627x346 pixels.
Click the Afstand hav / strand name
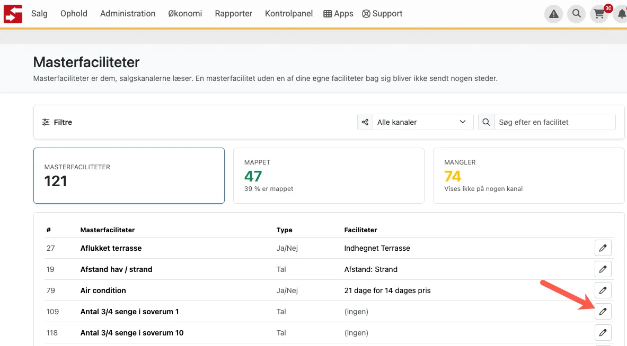click(117, 269)
